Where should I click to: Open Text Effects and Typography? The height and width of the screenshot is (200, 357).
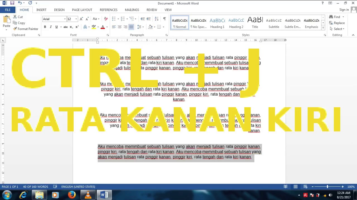(x=85, y=27)
